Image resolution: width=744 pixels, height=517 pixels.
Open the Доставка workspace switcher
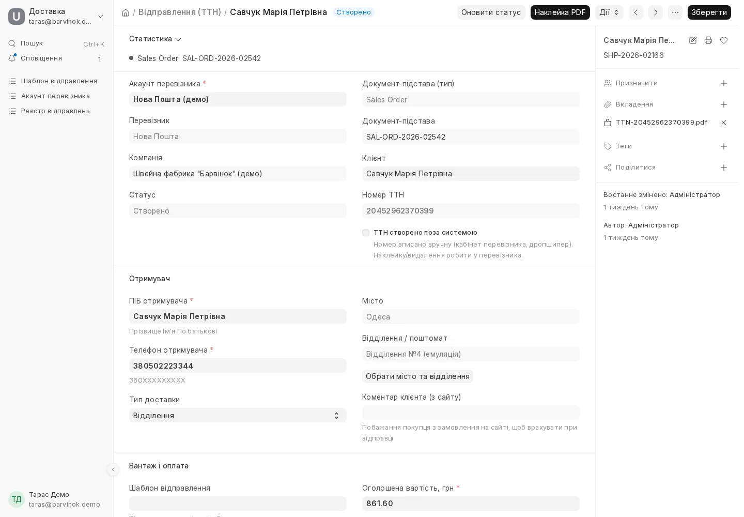(56, 16)
